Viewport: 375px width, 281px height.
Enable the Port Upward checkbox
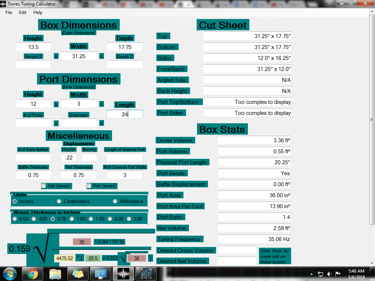[x=89, y=186]
